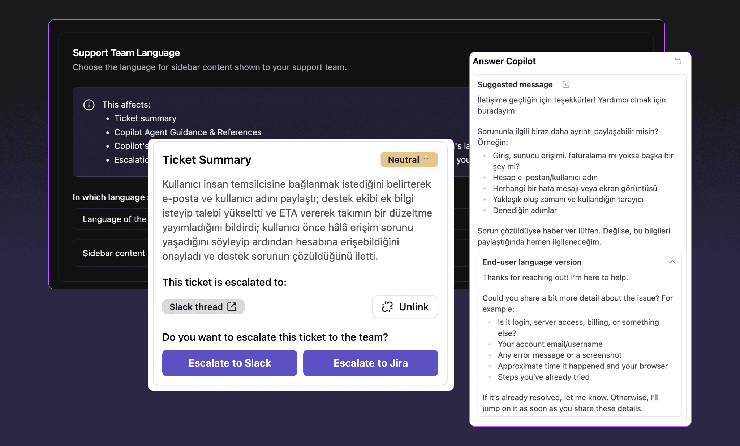Click the external link icon on Slack thread
The width and height of the screenshot is (740, 446).
point(231,306)
